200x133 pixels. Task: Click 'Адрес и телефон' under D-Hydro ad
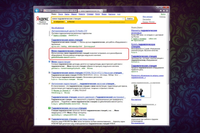(60, 35)
